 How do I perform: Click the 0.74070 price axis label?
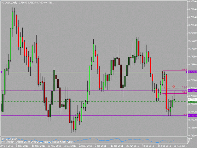point(192,120)
